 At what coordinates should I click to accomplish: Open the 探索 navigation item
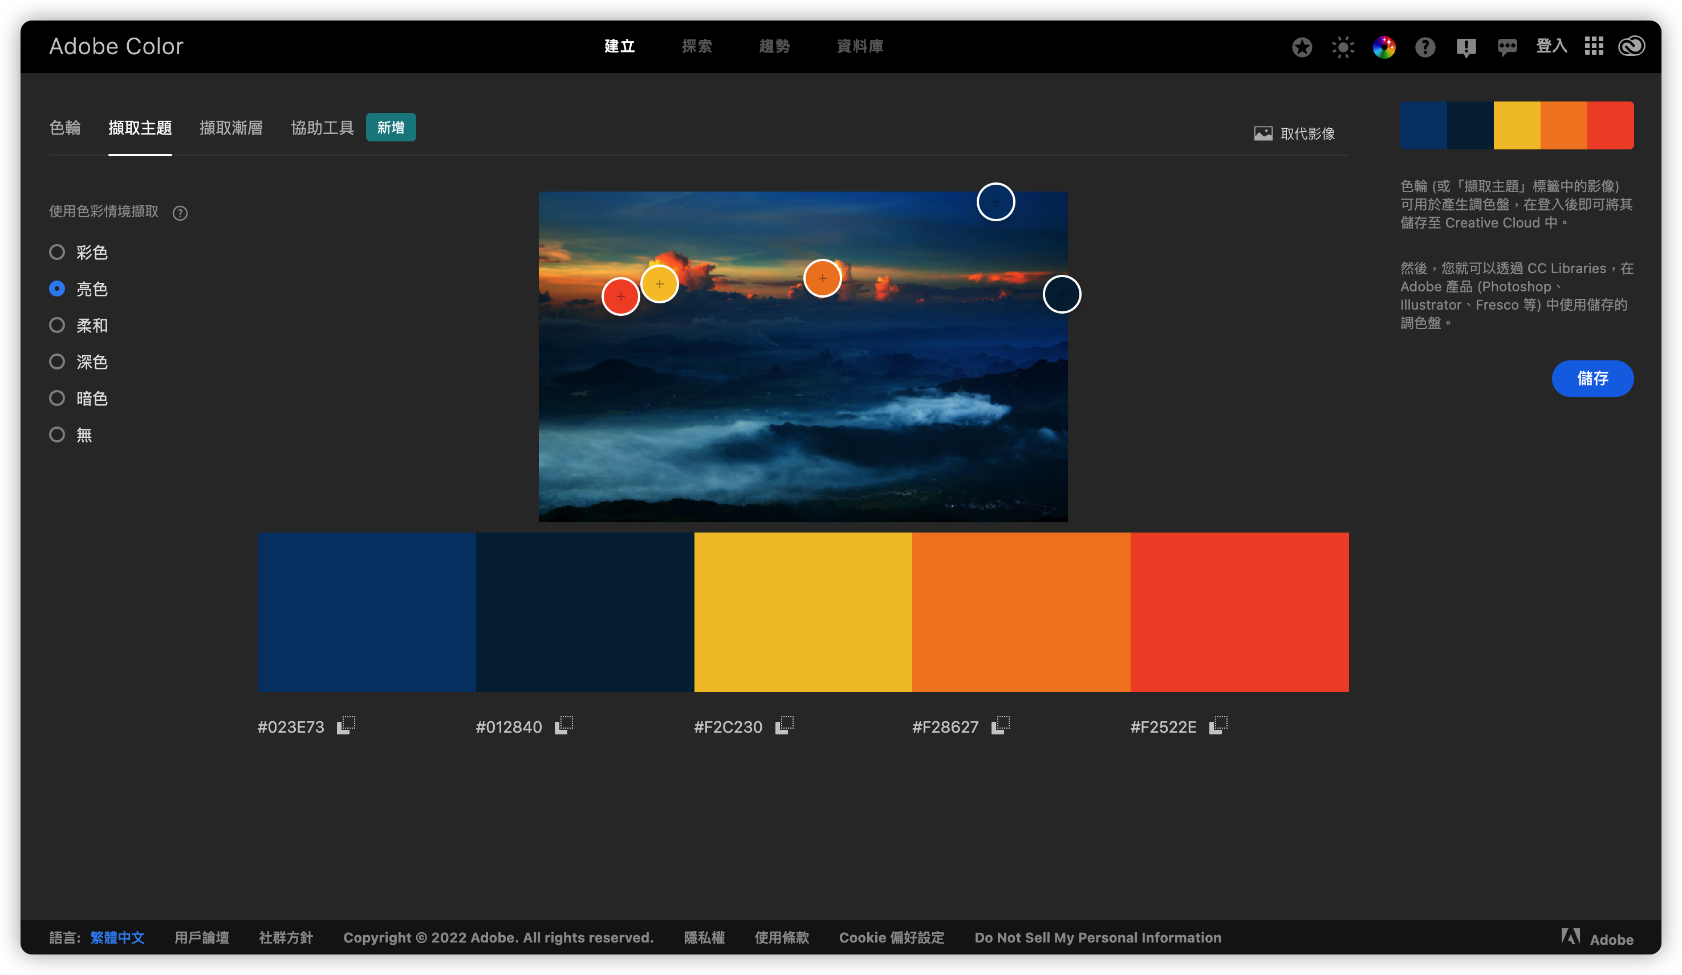[x=697, y=46]
